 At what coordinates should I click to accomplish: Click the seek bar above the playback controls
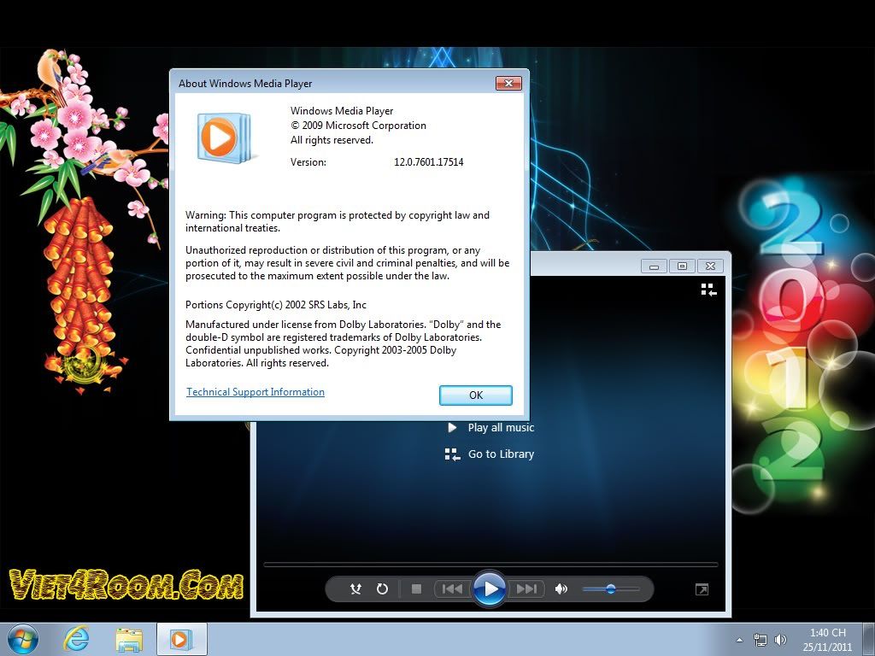click(490, 565)
